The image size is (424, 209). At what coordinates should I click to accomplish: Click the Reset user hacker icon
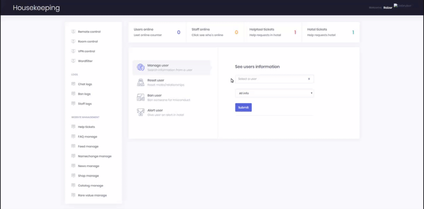point(141,82)
